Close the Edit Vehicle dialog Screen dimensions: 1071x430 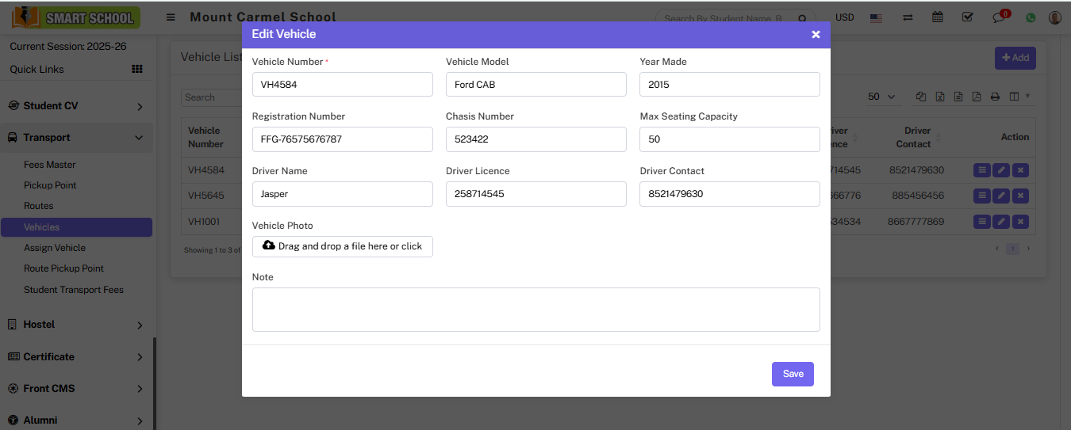(816, 34)
